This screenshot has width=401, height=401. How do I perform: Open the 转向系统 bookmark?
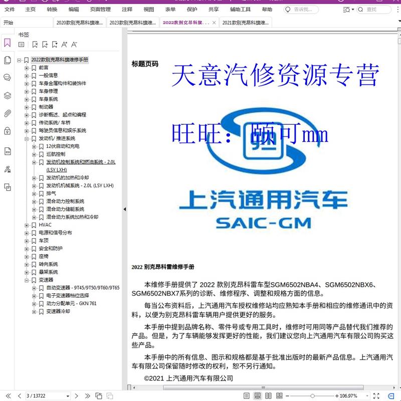(48, 264)
